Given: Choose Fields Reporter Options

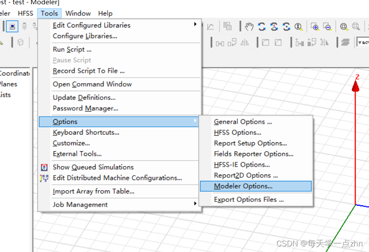Looking at the screenshot, I should point(254,154).
